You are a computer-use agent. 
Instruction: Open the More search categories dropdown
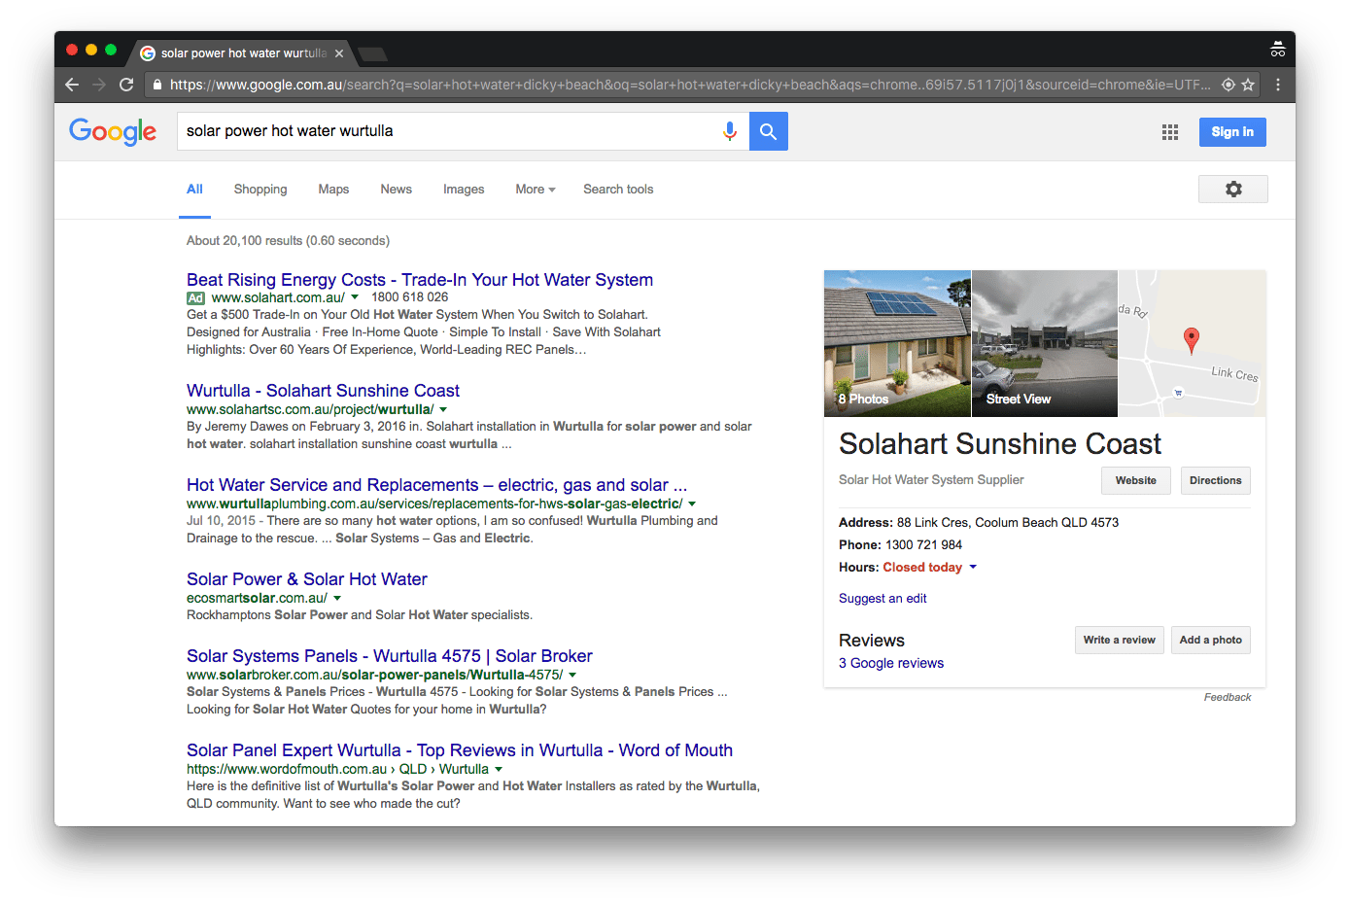(x=535, y=189)
